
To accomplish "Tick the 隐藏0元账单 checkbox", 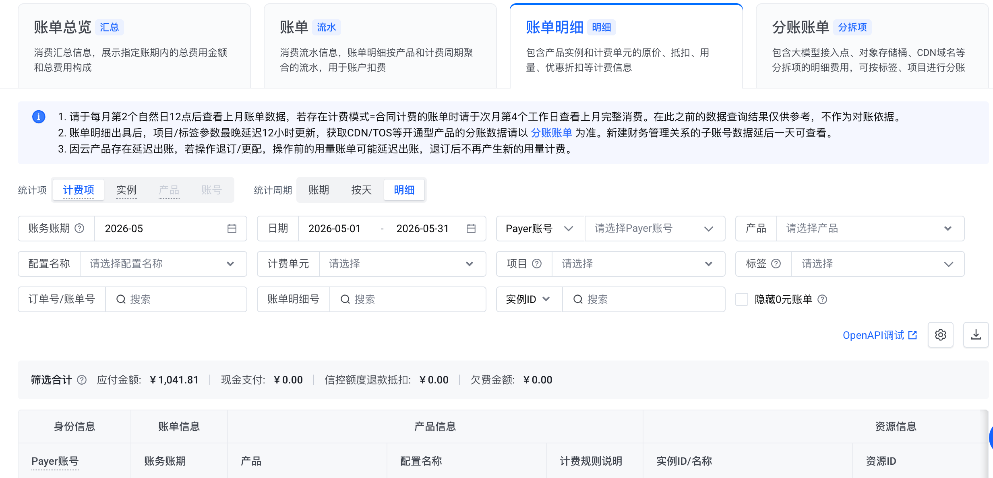I will (742, 299).
